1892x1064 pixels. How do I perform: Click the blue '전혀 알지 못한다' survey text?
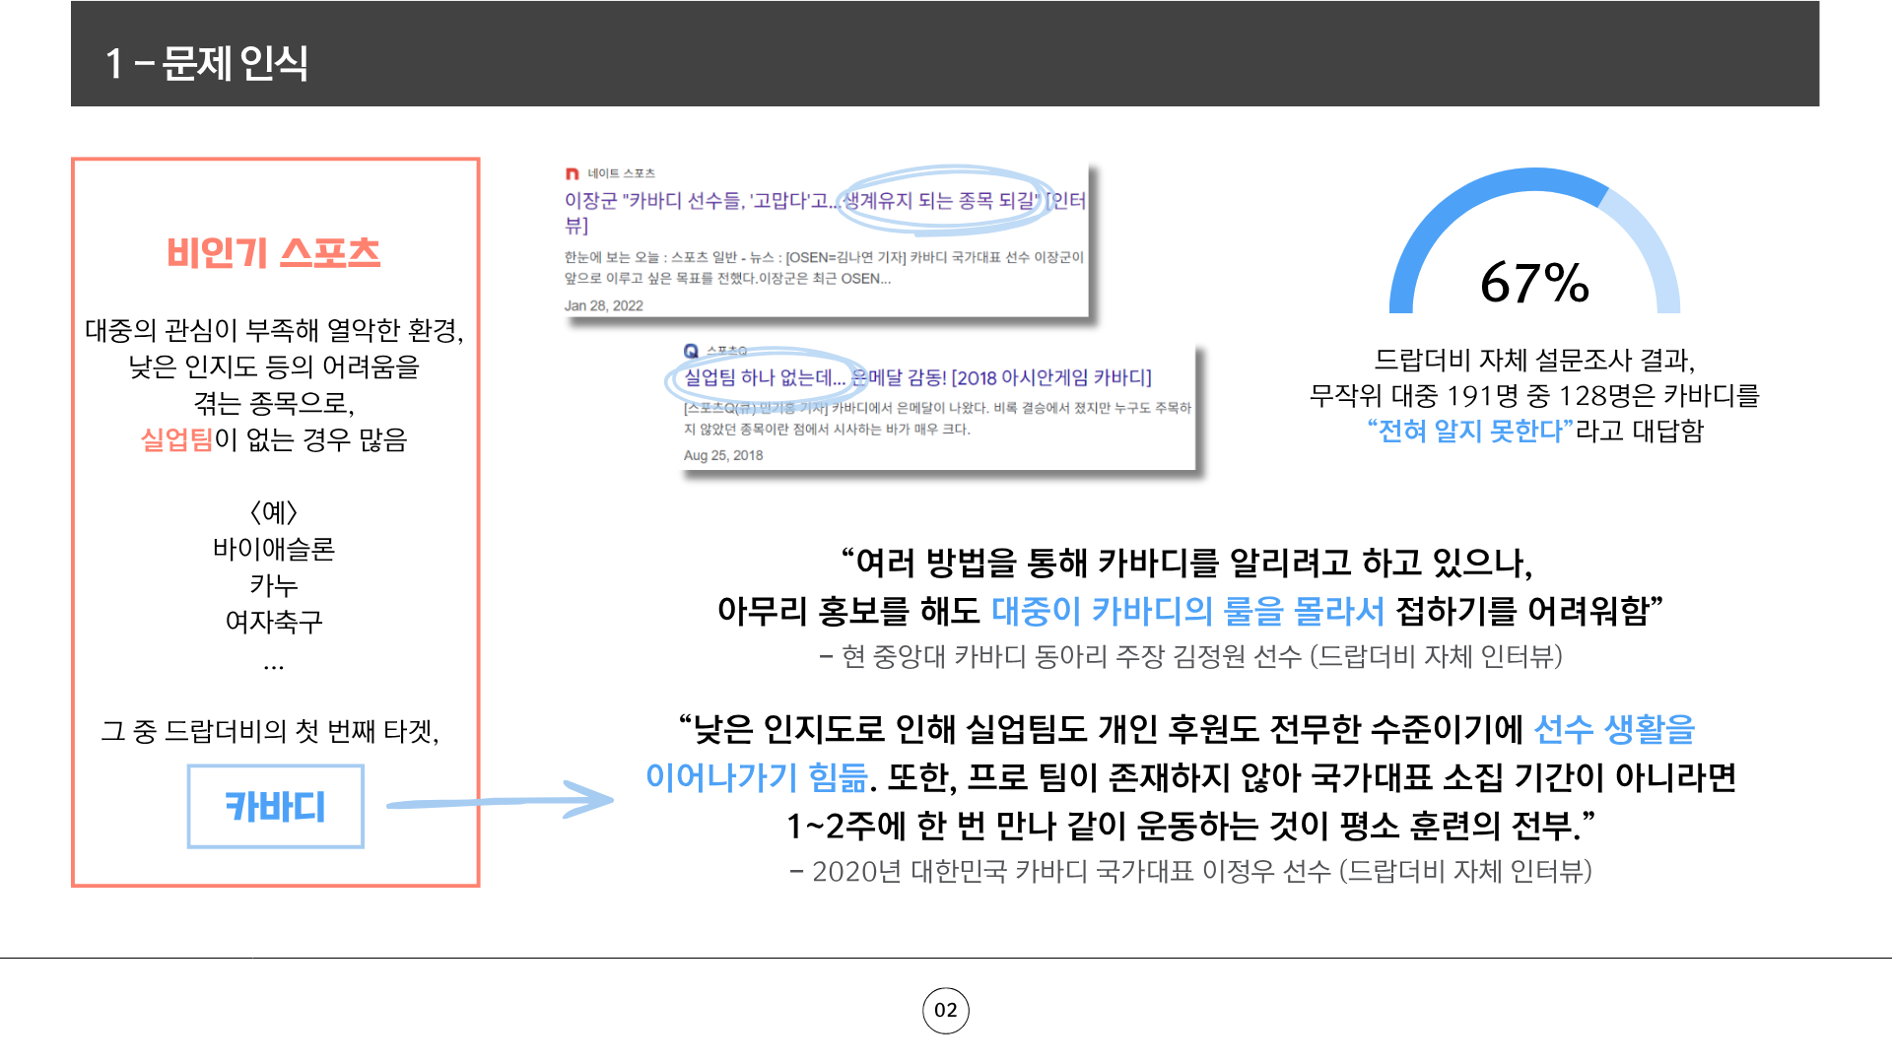(x=1469, y=431)
